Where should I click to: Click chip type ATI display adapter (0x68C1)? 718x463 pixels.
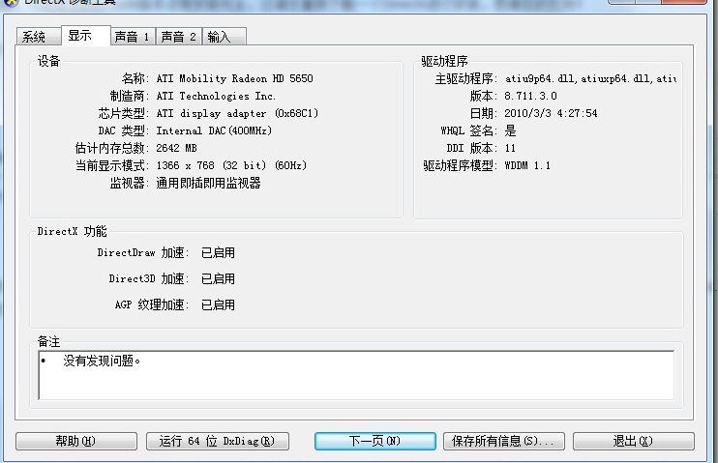[x=237, y=113]
